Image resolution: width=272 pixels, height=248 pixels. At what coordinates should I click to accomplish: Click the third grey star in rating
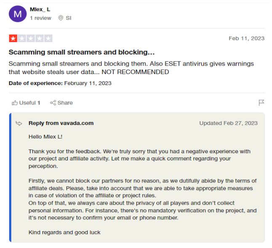tap(31, 38)
